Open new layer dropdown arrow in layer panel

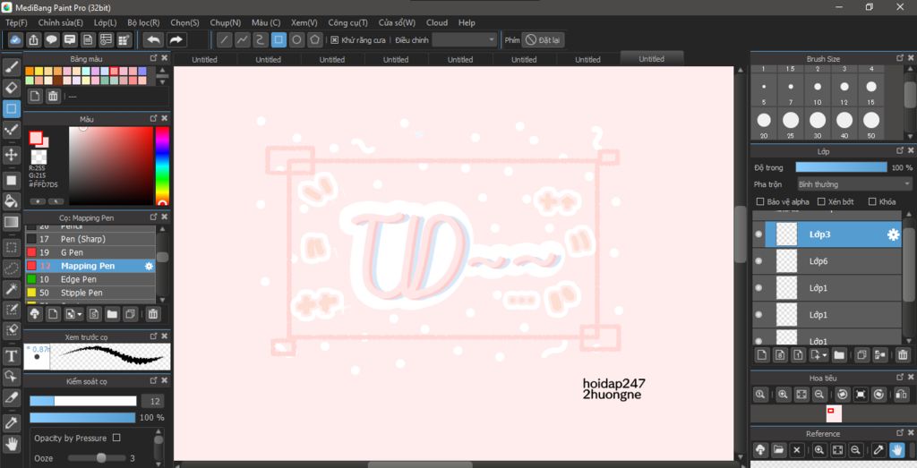[824, 354]
